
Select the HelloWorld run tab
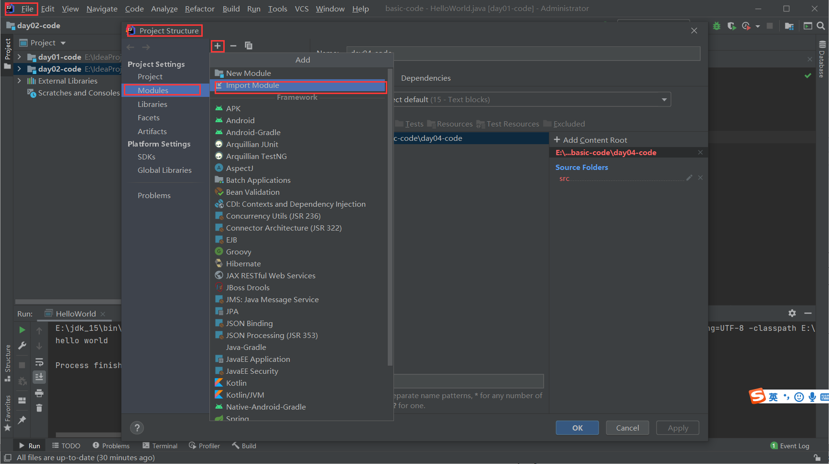point(76,314)
